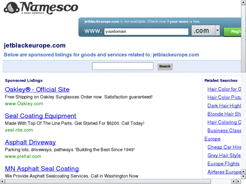Select the Hair Color for G related search
246x184 pixels.
click(x=224, y=89)
